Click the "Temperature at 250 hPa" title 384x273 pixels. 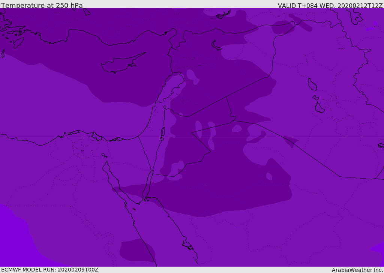tap(42, 5)
